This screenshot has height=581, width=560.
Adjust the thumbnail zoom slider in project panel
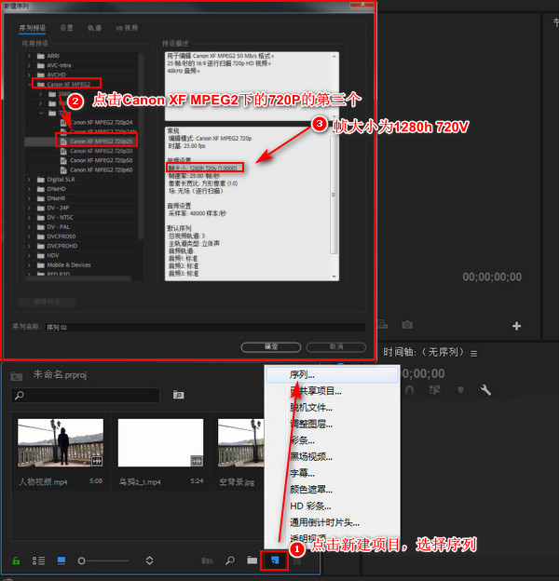[x=103, y=561]
